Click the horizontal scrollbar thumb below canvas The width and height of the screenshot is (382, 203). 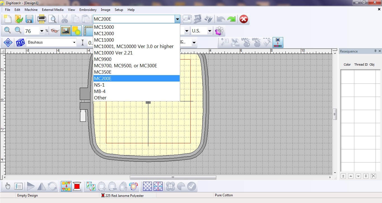(x=173, y=177)
